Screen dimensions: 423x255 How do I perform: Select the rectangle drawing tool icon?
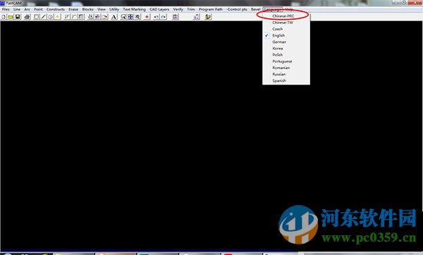pyautogui.click(x=37, y=17)
